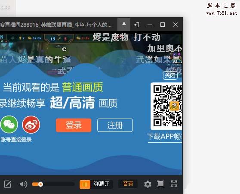This screenshot has width=240, height=194.
Task: Click the orange 登录 button
Action: pyautogui.click(x=74, y=125)
